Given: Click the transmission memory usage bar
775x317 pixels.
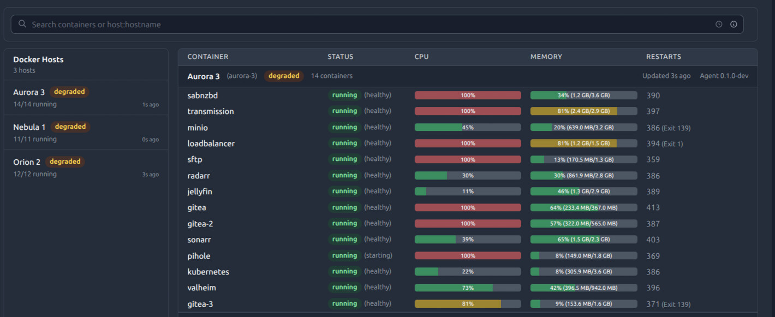Looking at the screenshot, I should tap(583, 111).
